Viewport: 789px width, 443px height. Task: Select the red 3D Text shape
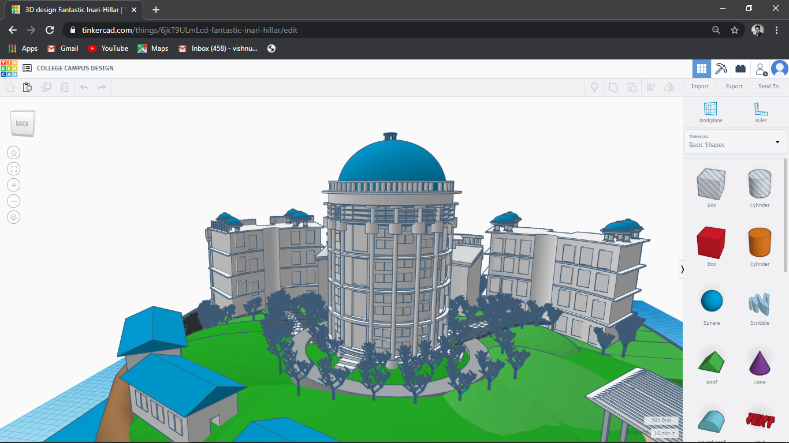760,421
